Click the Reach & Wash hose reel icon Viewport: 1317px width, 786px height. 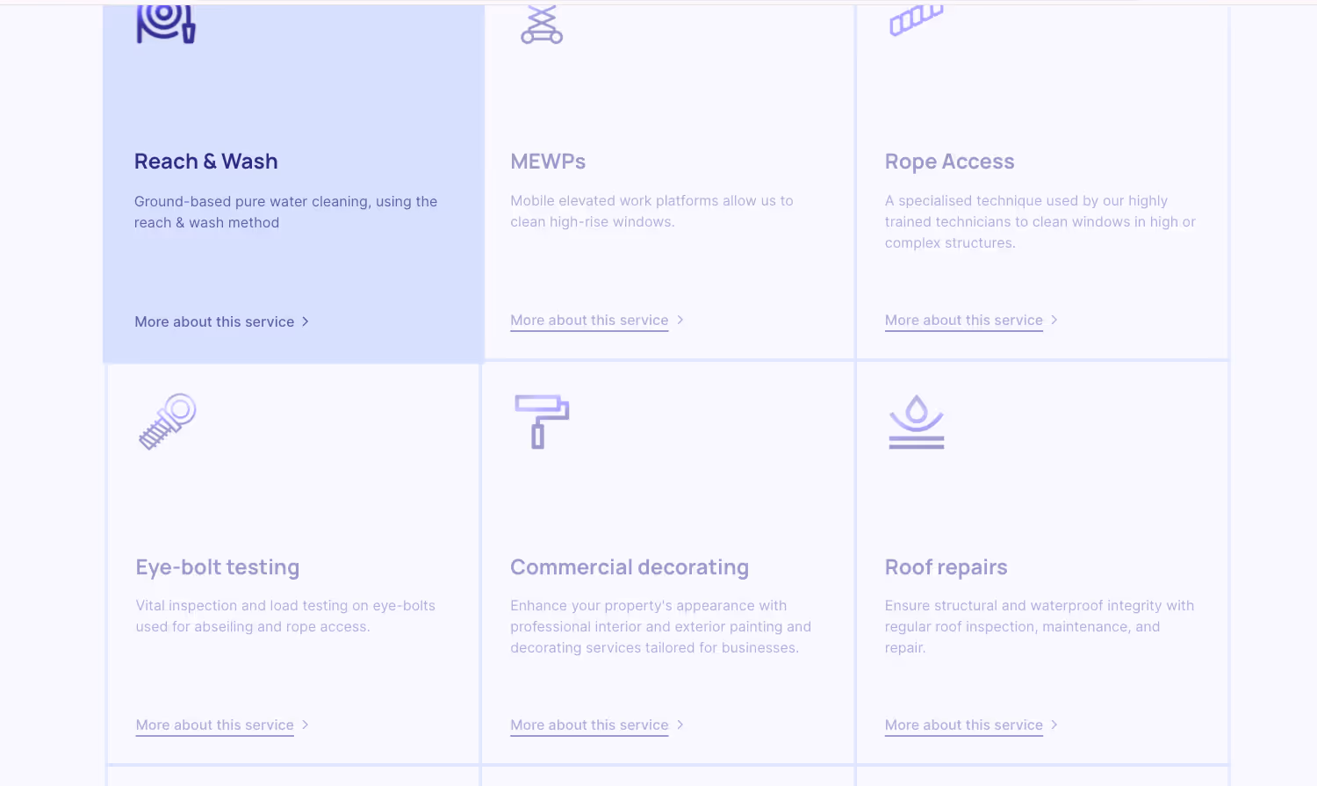click(166, 24)
